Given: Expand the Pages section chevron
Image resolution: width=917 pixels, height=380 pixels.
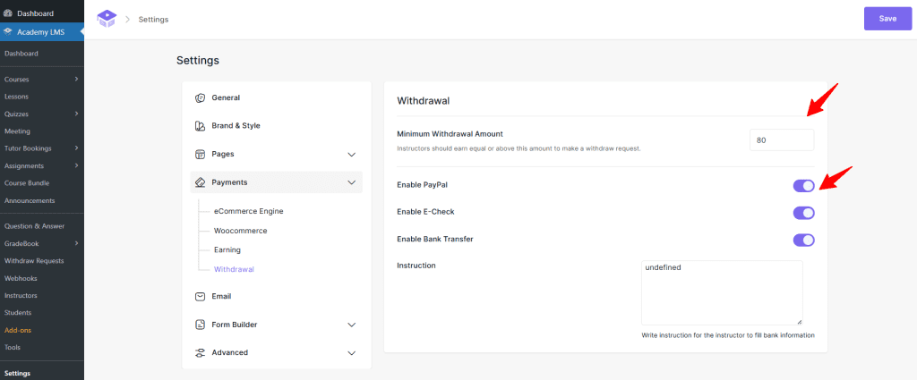Looking at the screenshot, I should pyautogui.click(x=351, y=155).
